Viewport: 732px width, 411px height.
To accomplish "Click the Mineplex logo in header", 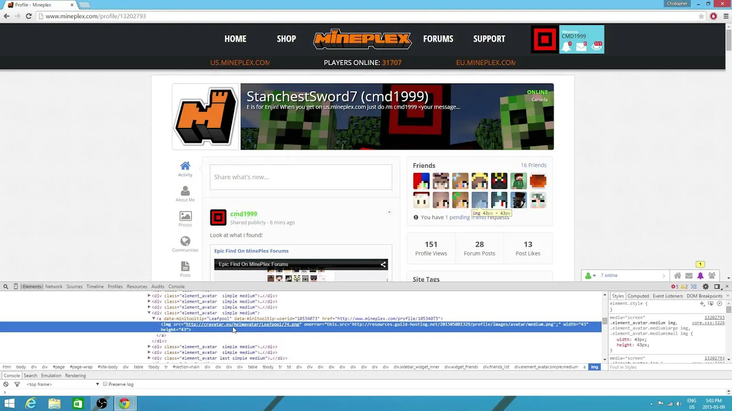I will (x=362, y=39).
